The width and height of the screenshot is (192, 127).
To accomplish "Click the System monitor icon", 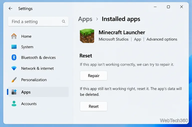I will 14,47.
